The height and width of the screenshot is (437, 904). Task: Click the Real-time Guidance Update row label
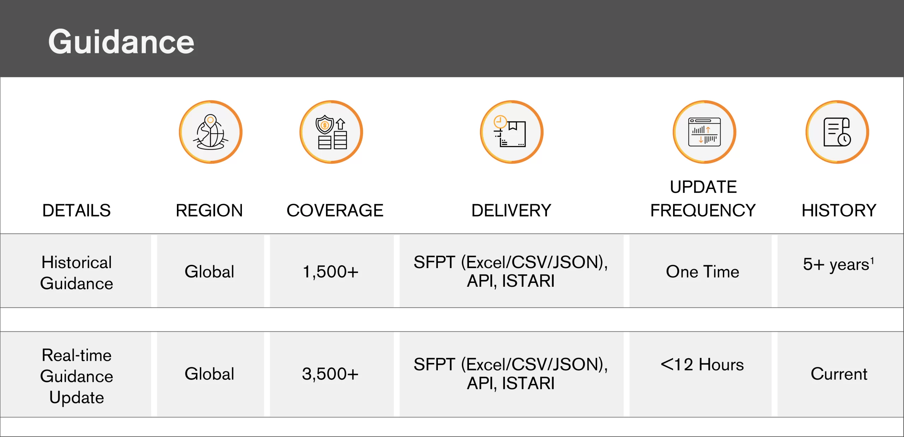pos(76,376)
